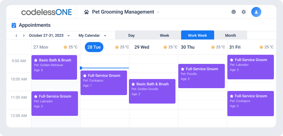Click the sun weather icon on 29 Wed
This screenshot has height=136, width=283.
point(165,47)
